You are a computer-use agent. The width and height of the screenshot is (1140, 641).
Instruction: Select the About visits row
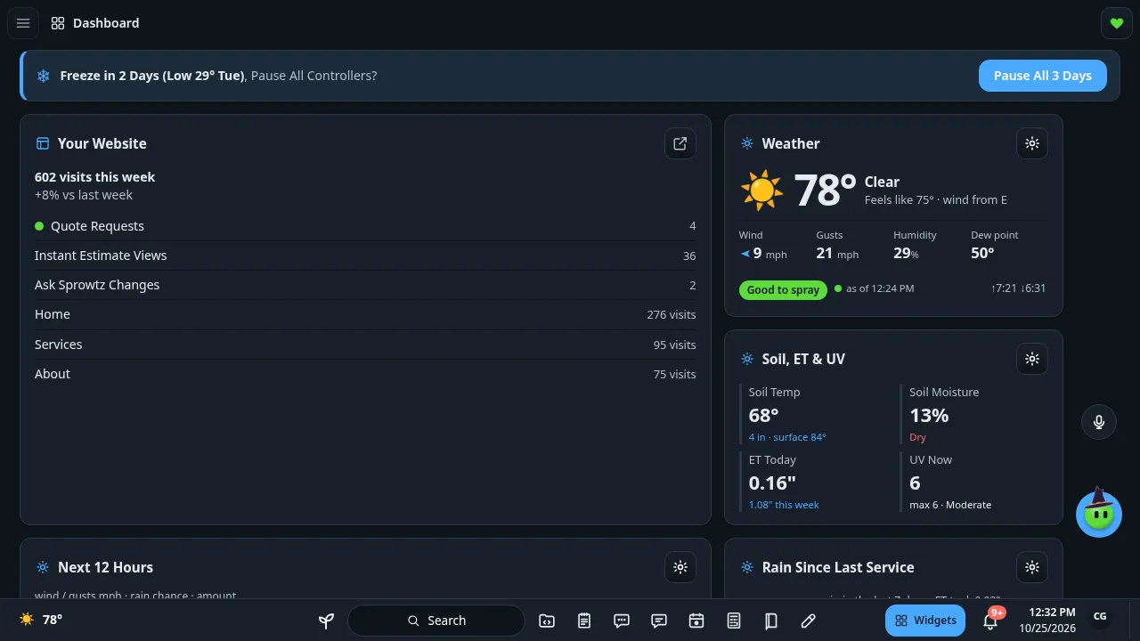[365, 374]
